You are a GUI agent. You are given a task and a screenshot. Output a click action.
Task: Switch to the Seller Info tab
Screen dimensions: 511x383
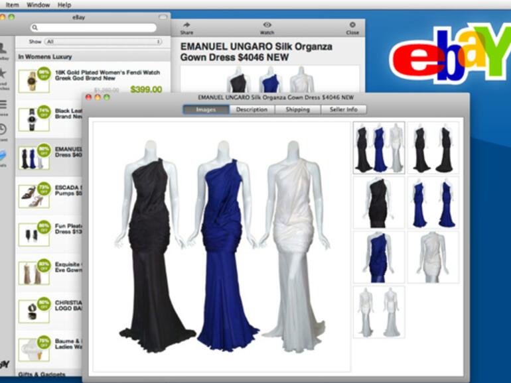344,109
